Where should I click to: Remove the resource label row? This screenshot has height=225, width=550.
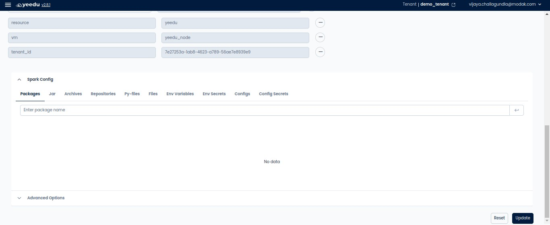pyautogui.click(x=320, y=22)
